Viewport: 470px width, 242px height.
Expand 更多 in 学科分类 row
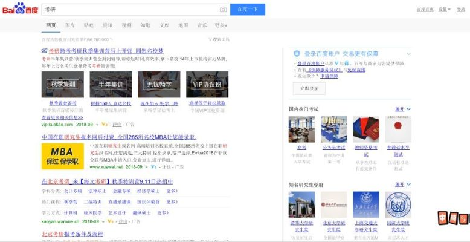[x=172, y=191]
